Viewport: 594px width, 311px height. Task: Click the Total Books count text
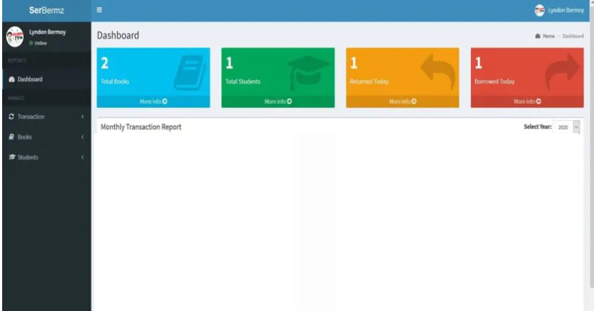(104, 63)
